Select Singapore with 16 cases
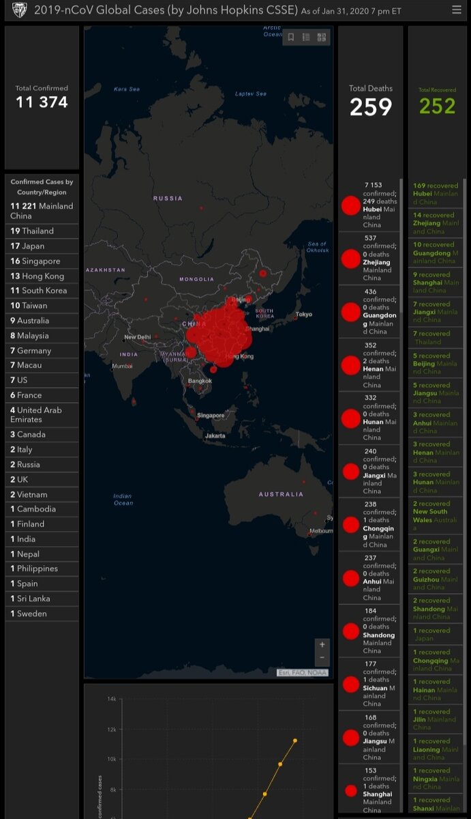This screenshot has width=471, height=819. [42, 261]
